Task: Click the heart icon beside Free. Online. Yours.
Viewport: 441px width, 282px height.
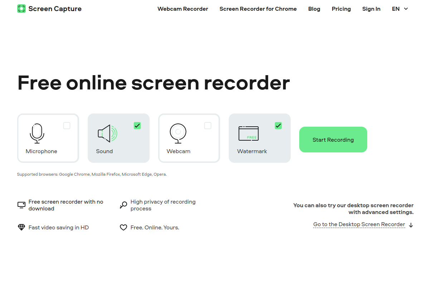Action: pos(123,227)
